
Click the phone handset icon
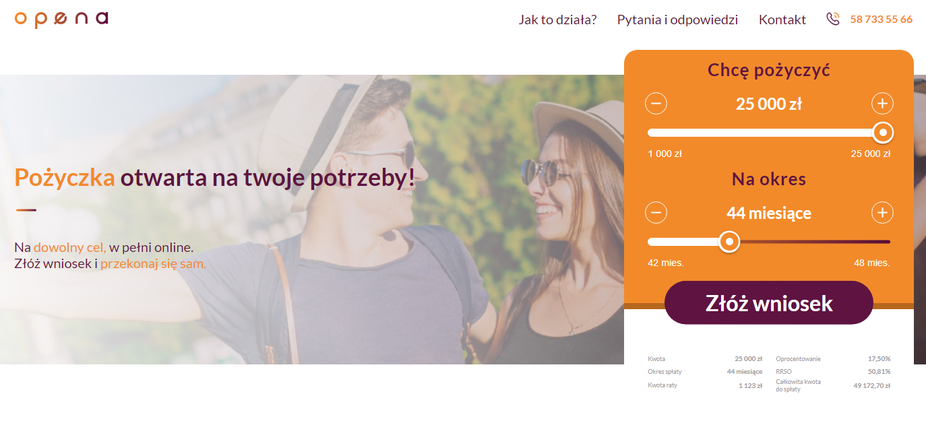point(833,19)
